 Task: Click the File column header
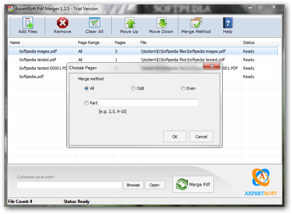point(189,43)
